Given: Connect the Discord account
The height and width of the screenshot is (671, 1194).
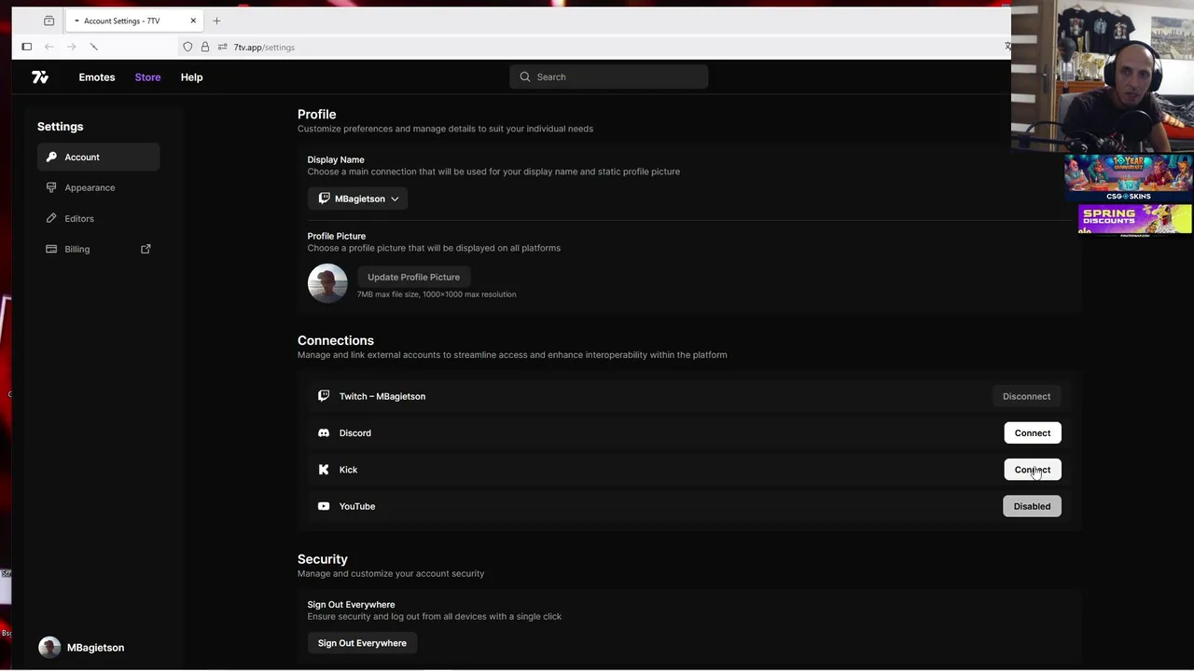Looking at the screenshot, I should [1033, 432].
